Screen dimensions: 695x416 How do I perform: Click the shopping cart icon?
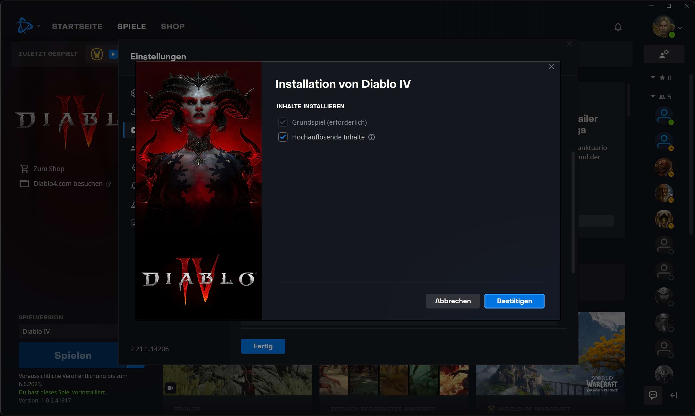[24, 169]
